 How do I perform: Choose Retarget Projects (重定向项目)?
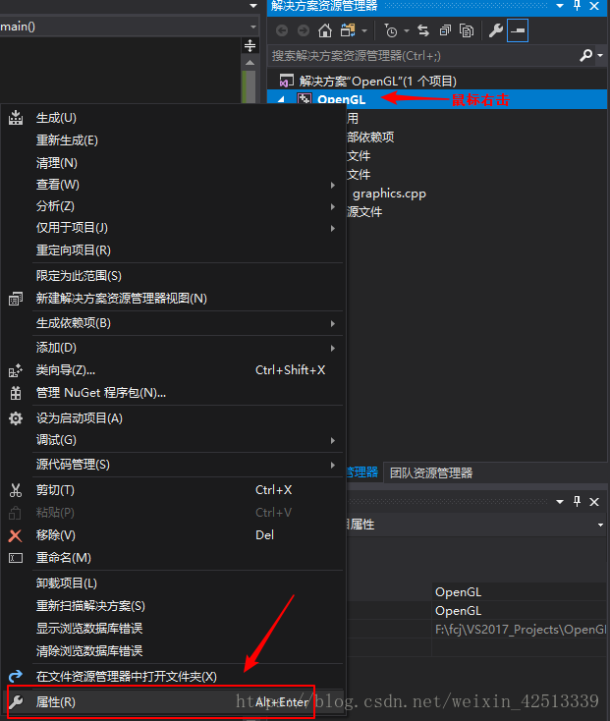(173, 250)
